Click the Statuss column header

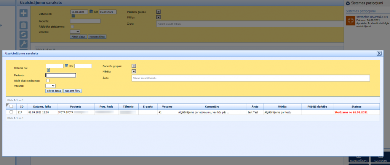click(356, 107)
